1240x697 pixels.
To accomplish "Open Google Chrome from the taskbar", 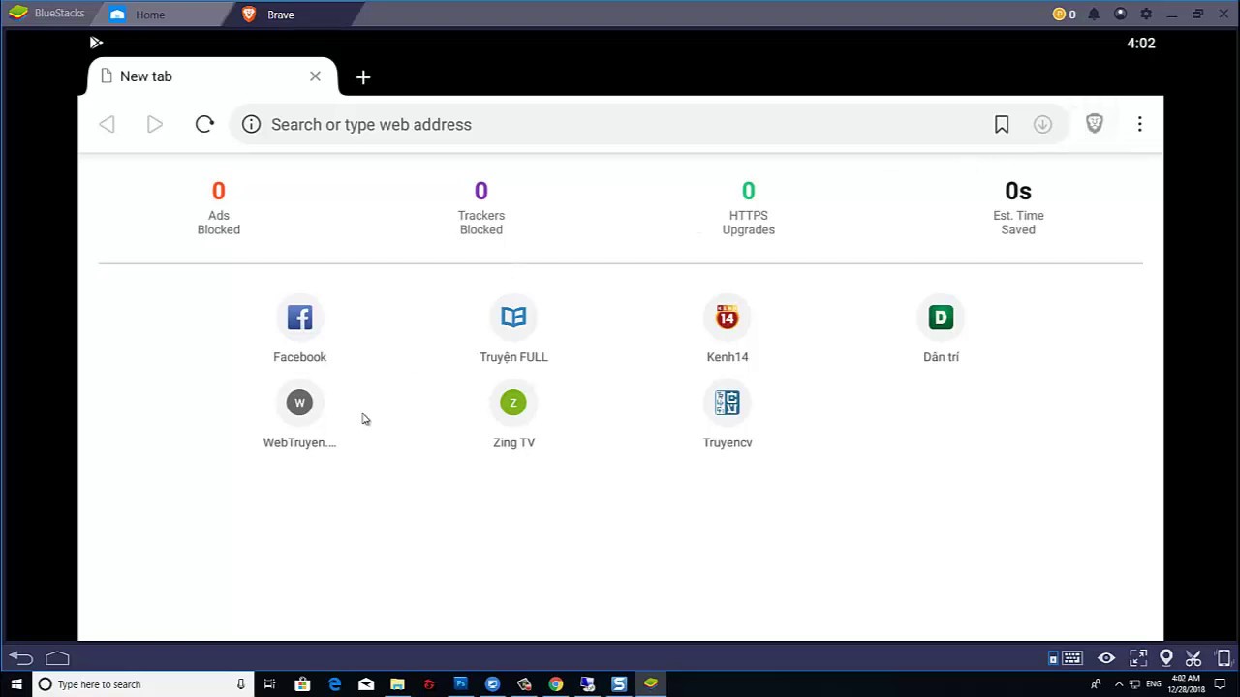I will coord(555,684).
